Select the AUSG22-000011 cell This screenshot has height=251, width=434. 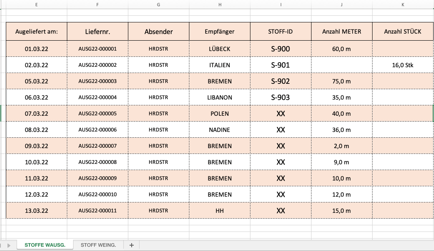click(x=98, y=211)
